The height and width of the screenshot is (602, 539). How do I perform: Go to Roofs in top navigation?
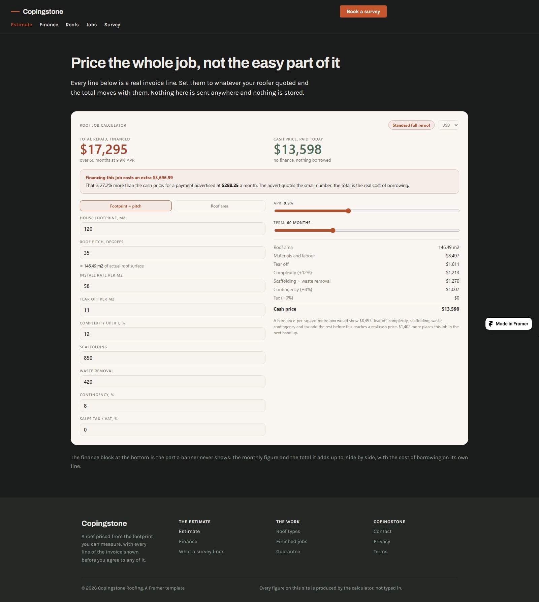[72, 25]
